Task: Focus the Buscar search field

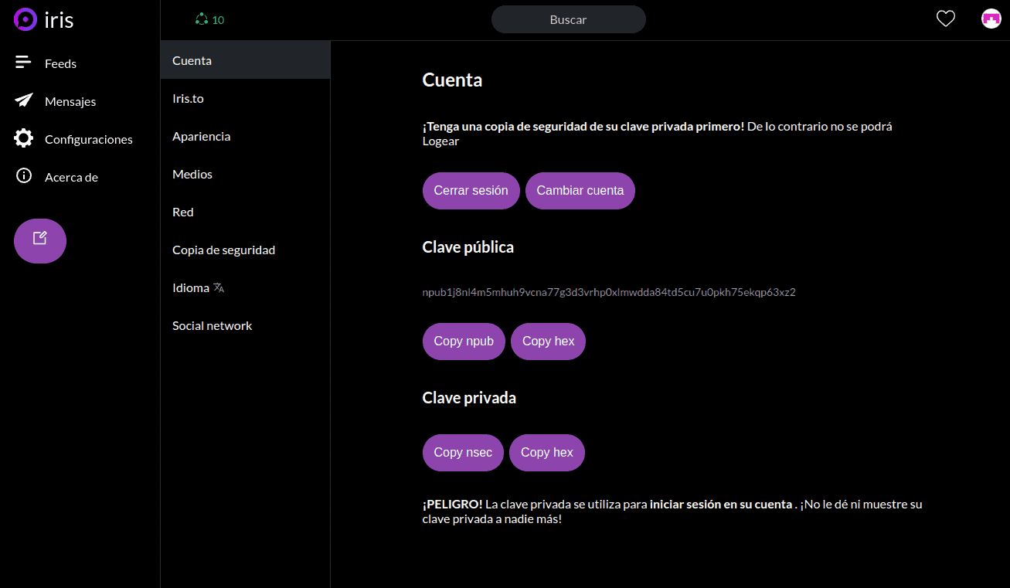Action: point(569,19)
